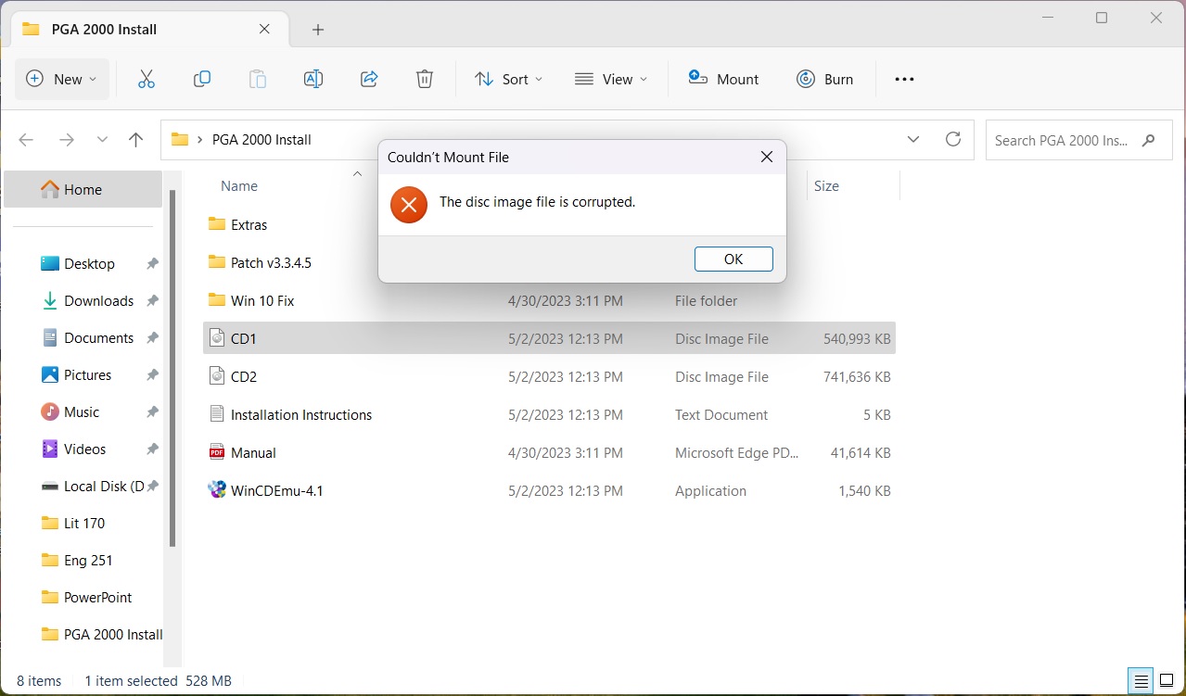This screenshot has height=696, width=1186.
Task: Open the Recent locations chevron
Action: (103, 140)
